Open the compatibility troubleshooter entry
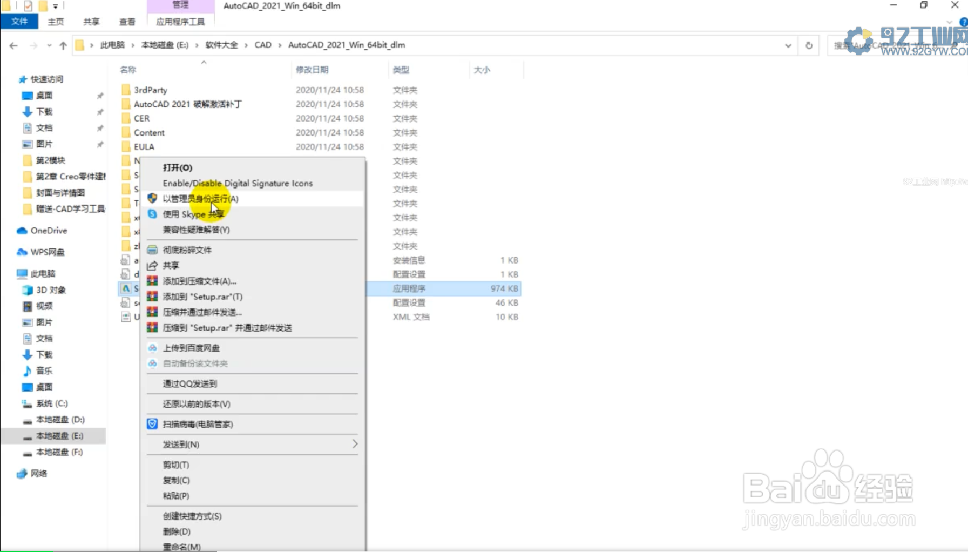Image resolution: width=968 pixels, height=552 pixels. tap(196, 230)
